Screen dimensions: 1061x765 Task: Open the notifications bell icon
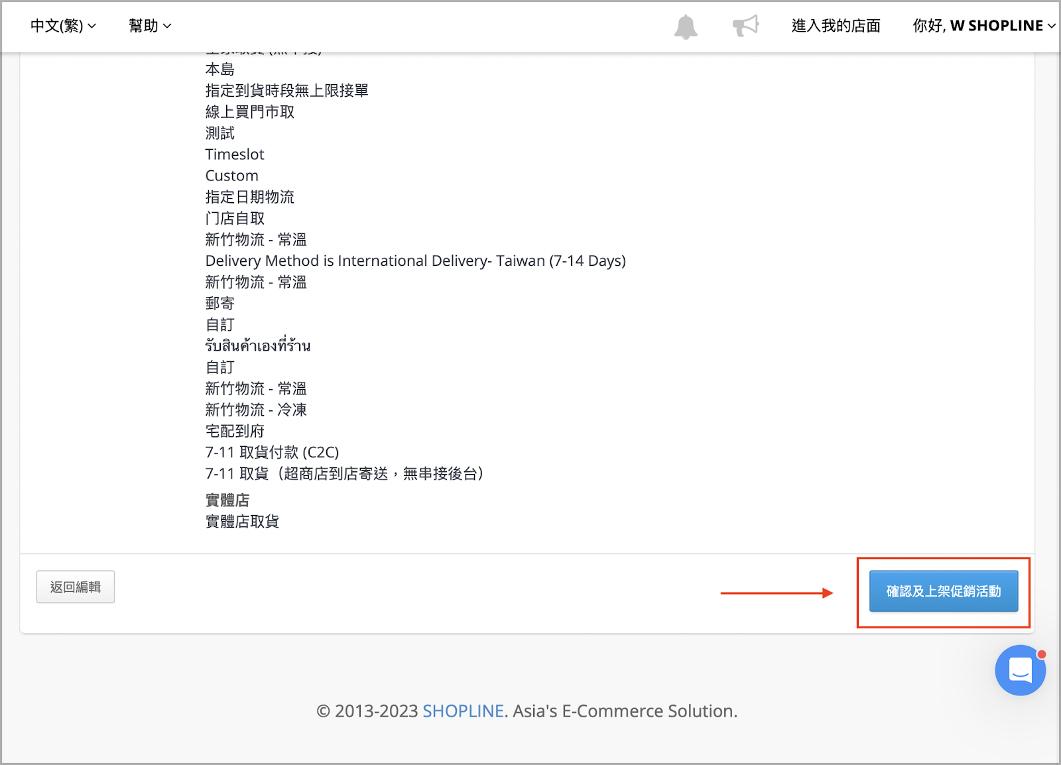point(686,27)
